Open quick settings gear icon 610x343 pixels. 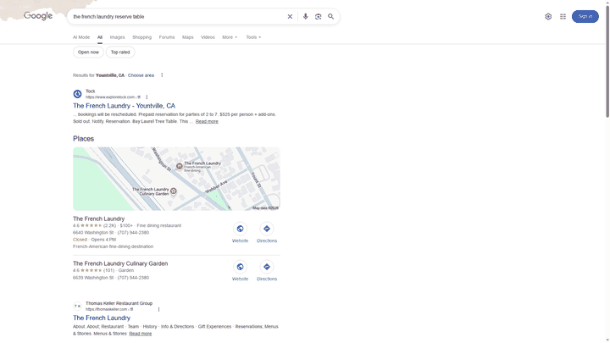pos(548,16)
